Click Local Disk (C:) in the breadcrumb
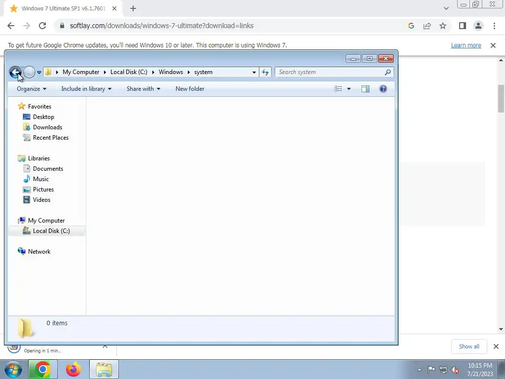 (x=129, y=72)
